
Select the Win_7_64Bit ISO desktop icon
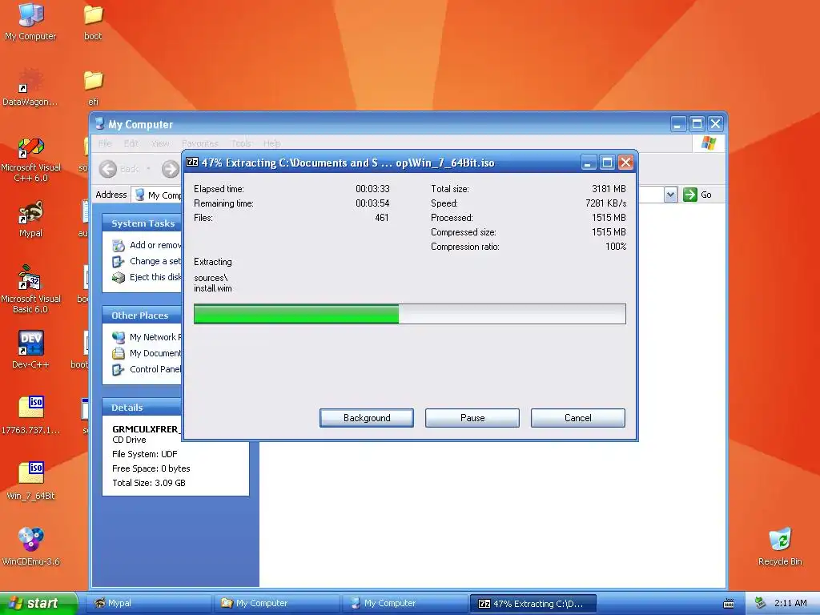(30, 481)
